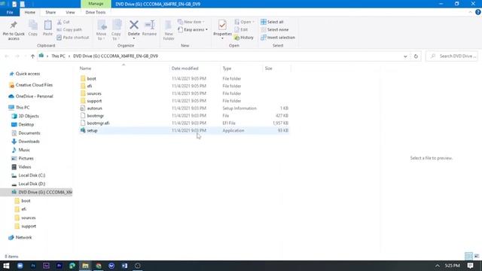Show file History from the ribbon
Viewport: 482px width, 271px height.
click(244, 37)
